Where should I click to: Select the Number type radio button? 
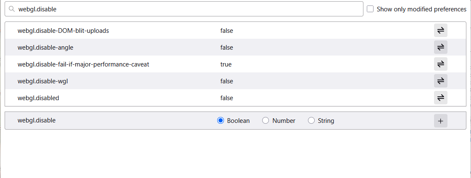pyautogui.click(x=266, y=121)
